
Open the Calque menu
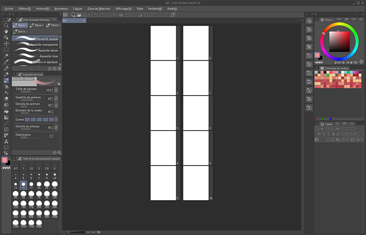click(77, 9)
